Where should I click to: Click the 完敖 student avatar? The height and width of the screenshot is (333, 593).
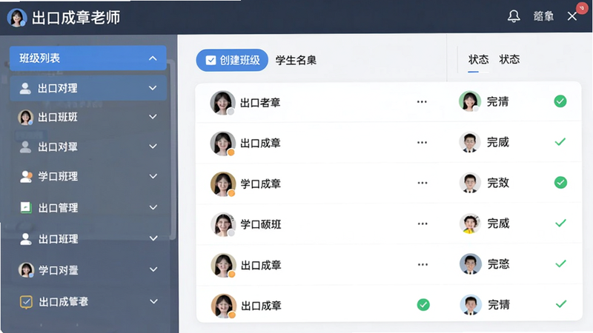coord(470,183)
